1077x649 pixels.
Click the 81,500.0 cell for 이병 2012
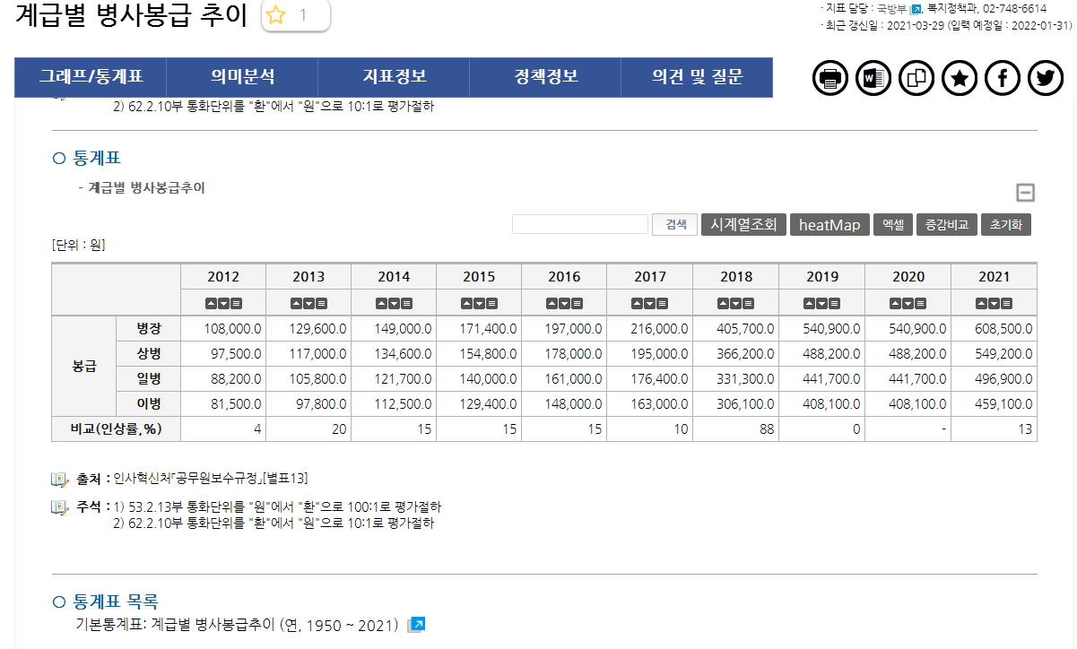(x=223, y=404)
